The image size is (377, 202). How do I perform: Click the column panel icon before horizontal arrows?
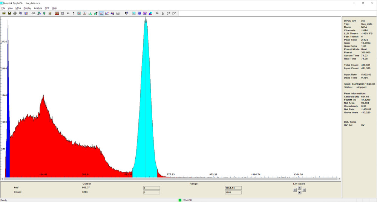(x=63, y=14)
